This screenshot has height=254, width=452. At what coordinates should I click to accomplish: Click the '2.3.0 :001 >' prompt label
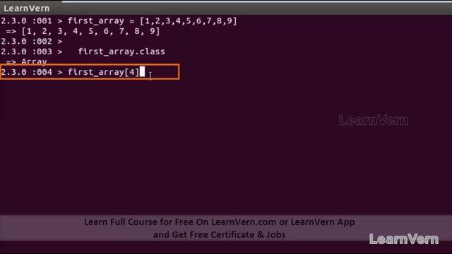pos(31,21)
